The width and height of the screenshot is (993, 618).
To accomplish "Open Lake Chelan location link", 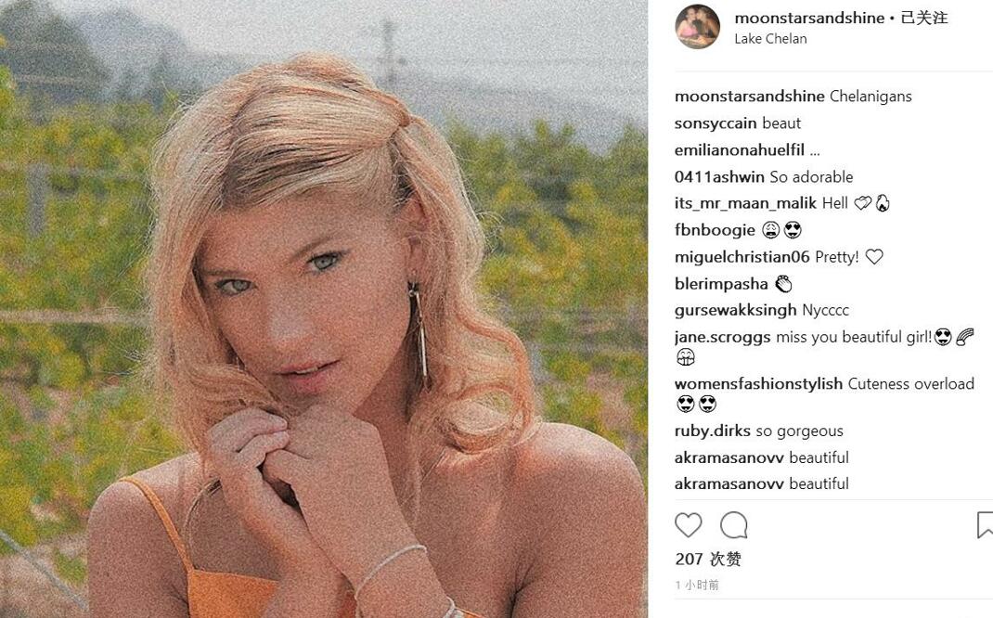I will click(770, 39).
